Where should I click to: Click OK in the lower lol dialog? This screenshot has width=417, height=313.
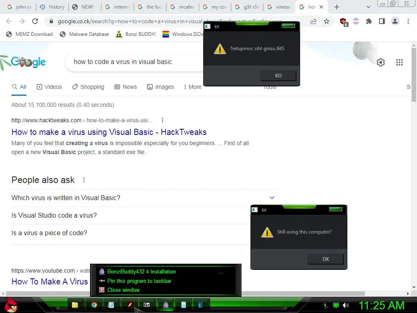[x=325, y=259]
